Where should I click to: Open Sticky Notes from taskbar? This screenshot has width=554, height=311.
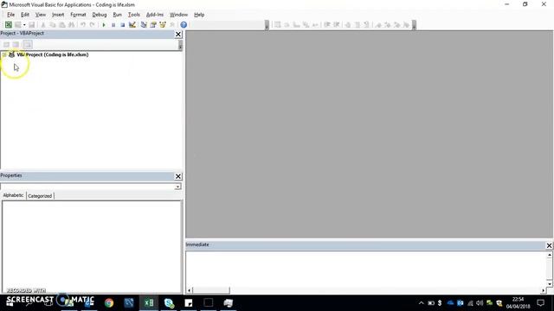(189, 303)
